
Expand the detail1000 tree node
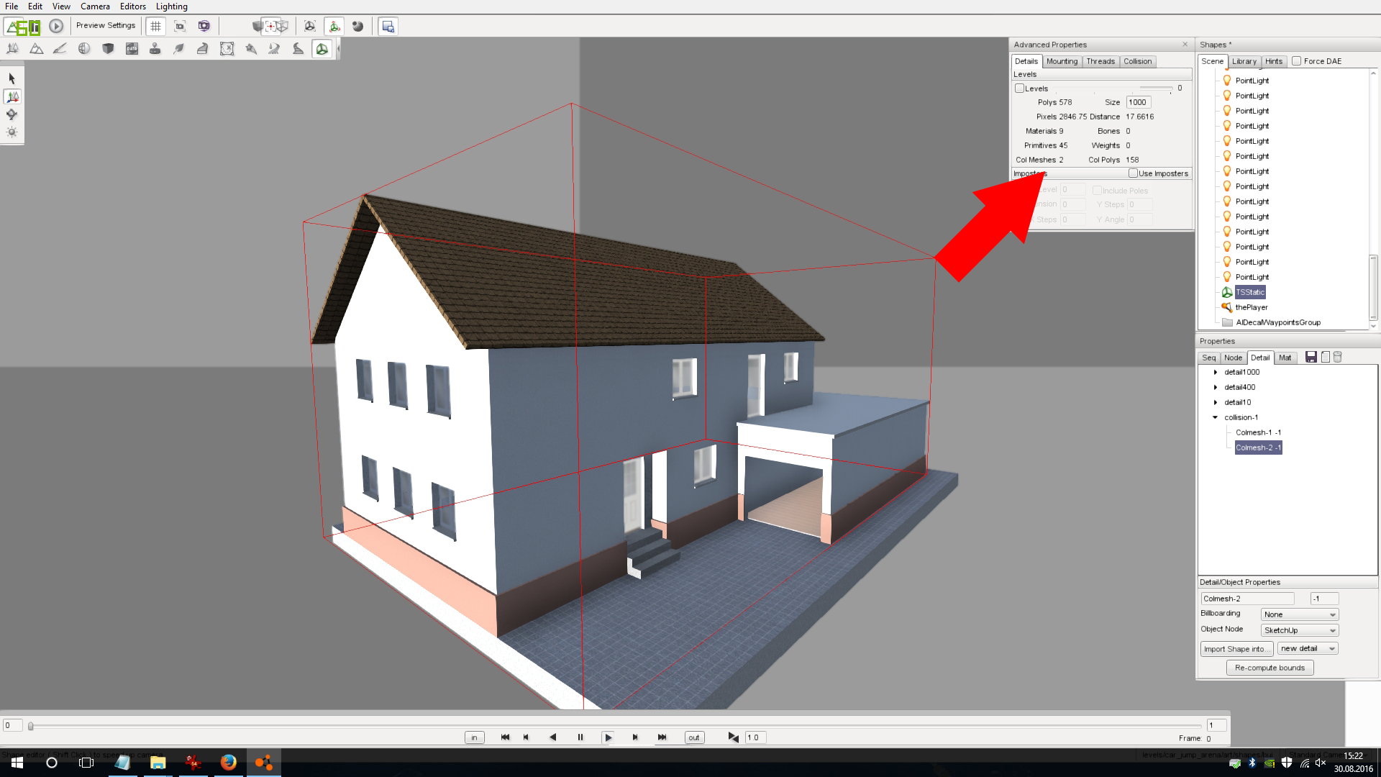(x=1216, y=373)
